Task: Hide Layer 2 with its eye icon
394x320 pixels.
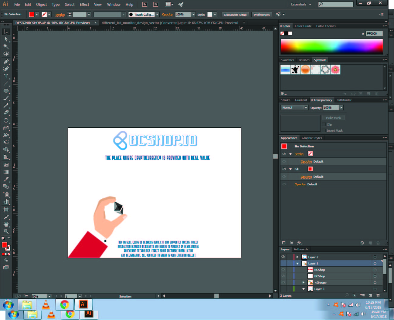Action: [x=283, y=257]
